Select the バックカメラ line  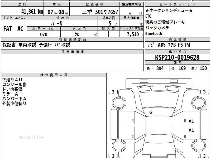pyautogui.click(x=157, y=28)
